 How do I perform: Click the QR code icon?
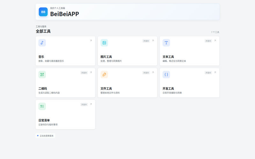[42, 74]
